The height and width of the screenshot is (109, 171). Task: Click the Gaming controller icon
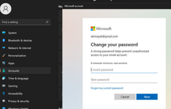4,86
